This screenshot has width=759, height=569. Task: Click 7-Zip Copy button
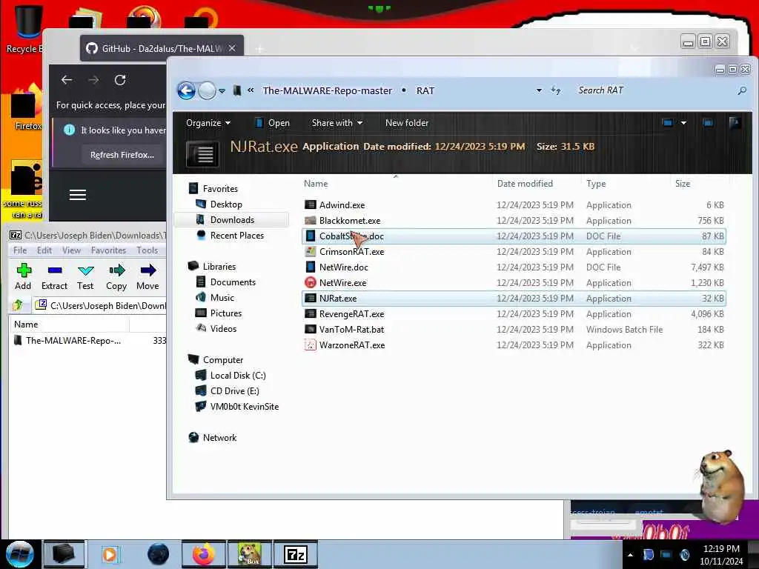click(116, 277)
